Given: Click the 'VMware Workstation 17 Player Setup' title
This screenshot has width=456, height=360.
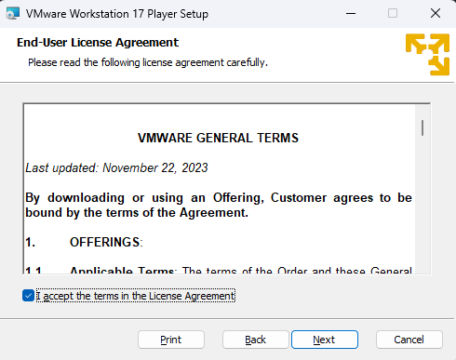Looking at the screenshot, I should point(117,14).
